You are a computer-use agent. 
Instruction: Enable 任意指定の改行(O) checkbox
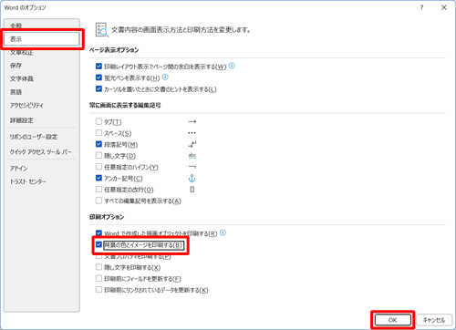[x=98, y=189]
